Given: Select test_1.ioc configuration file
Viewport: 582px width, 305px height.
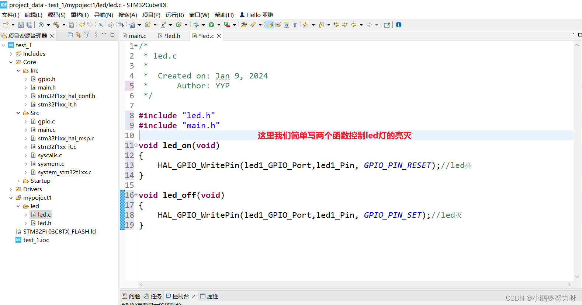Looking at the screenshot, I should [36, 240].
